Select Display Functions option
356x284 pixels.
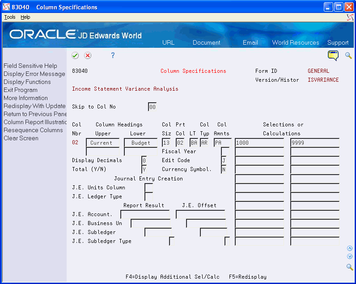click(x=27, y=82)
